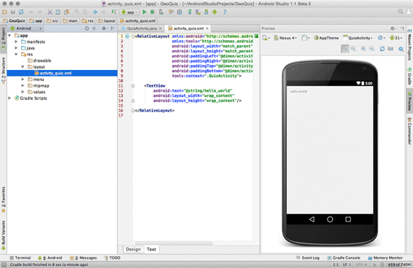Screen dimensions: 413x268
Task: Open the Memory Monitor
Action: pos(385,258)
